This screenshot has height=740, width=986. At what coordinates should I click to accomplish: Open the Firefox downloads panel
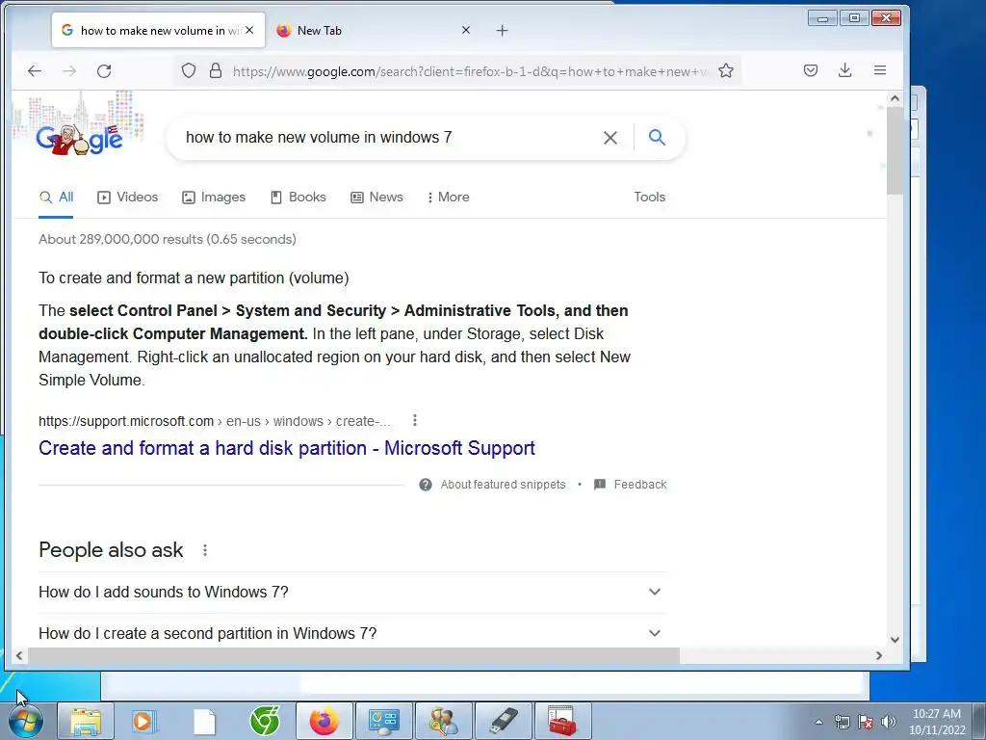point(845,70)
